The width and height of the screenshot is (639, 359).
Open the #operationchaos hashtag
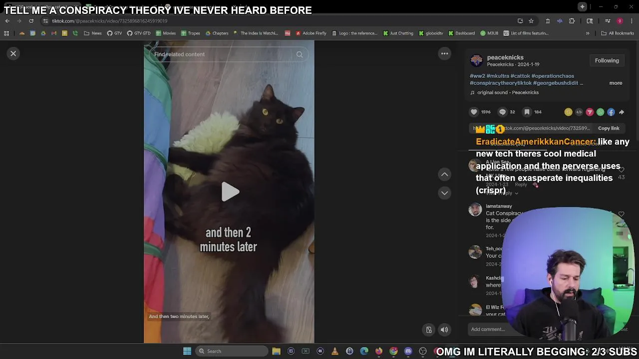click(553, 76)
